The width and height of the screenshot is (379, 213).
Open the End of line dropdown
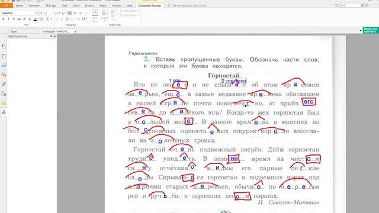click(x=129, y=15)
